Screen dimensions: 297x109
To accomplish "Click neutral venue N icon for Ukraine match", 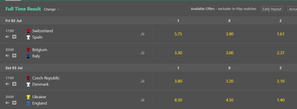I will (14, 103).
